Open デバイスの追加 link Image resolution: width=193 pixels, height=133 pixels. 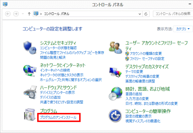click(50, 97)
